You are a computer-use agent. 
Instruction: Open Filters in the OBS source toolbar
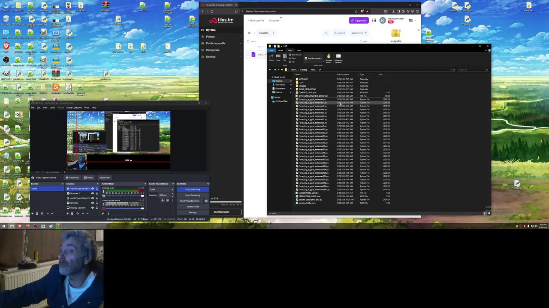(x=88, y=178)
